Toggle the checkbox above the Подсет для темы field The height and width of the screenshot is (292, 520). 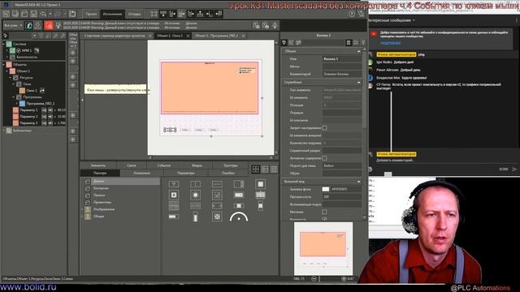[x=324, y=158]
